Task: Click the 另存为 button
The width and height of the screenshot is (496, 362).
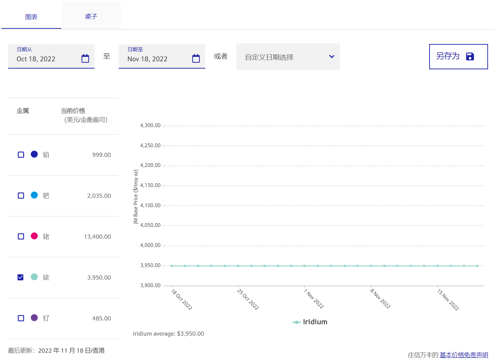Action: click(459, 56)
